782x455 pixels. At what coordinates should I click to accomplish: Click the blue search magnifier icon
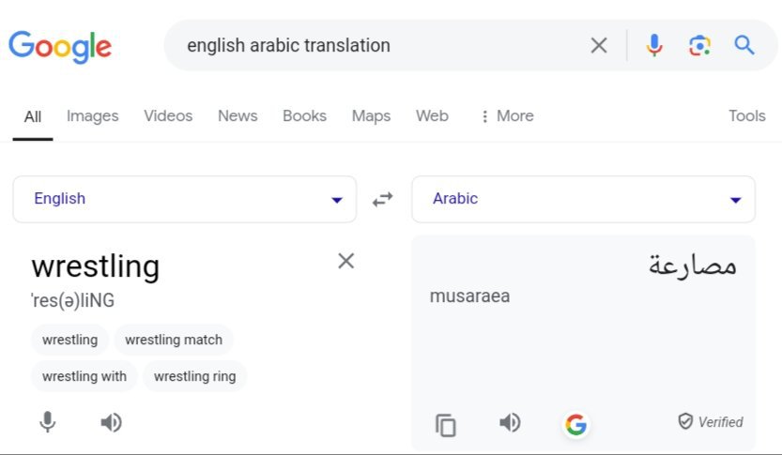tap(744, 45)
